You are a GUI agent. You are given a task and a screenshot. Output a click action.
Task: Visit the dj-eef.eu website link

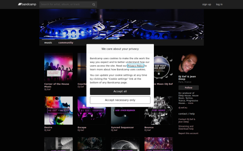pyautogui.click(x=183, y=108)
